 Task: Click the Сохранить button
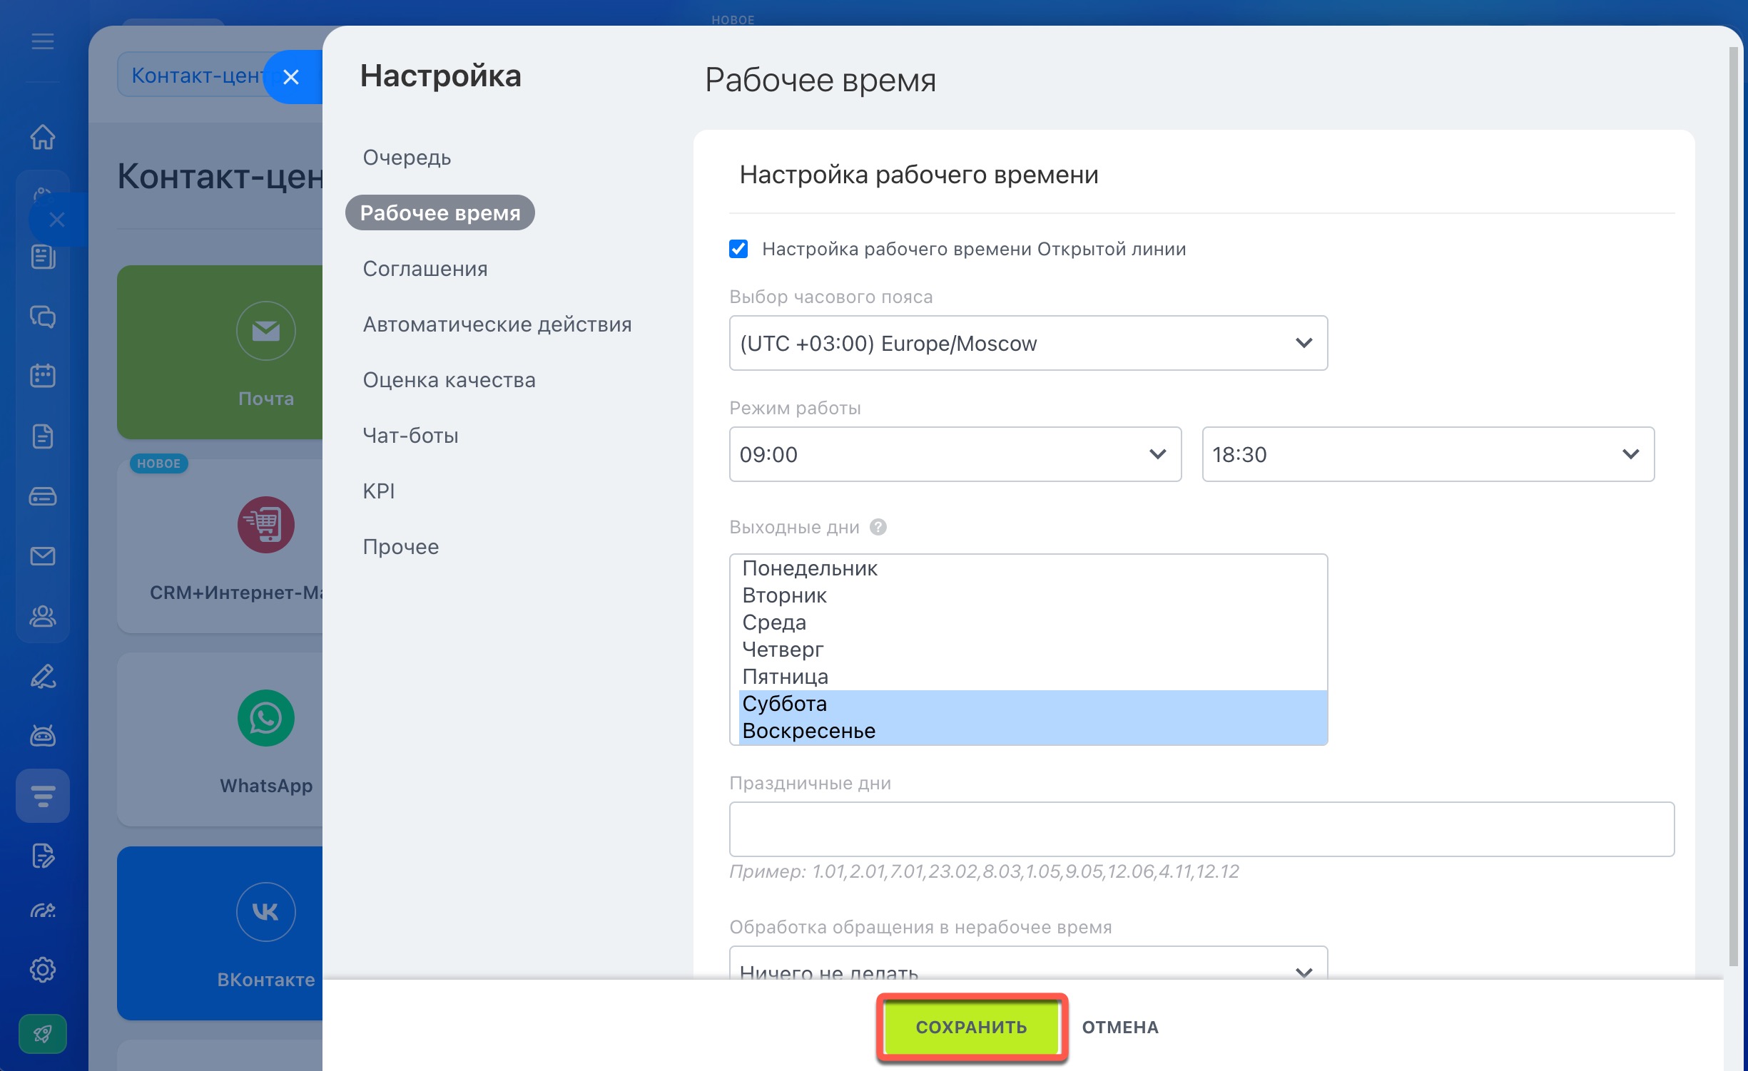pos(972,1027)
